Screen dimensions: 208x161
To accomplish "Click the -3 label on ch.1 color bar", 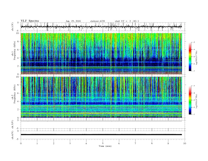I will click(194, 42).
